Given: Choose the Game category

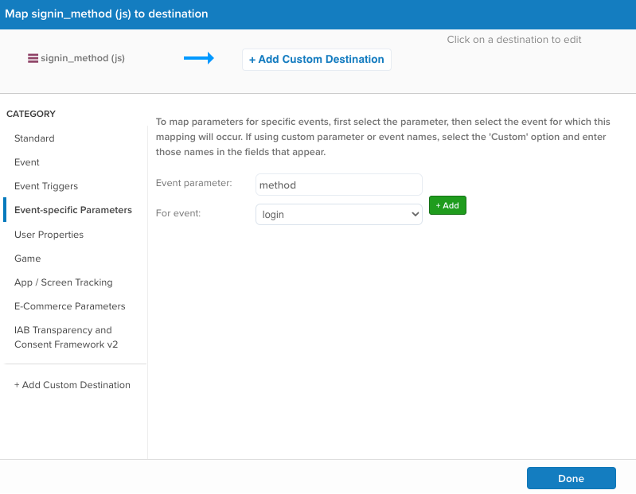Looking at the screenshot, I should click(x=27, y=259).
